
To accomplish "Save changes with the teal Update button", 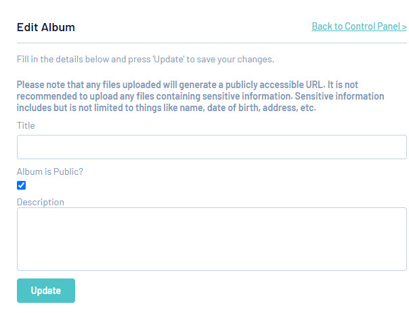I will click(x=46, y=291).
